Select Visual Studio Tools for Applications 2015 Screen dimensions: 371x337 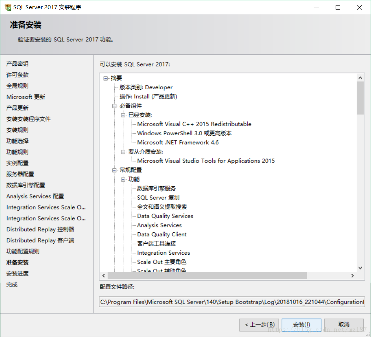pos(206,161)
